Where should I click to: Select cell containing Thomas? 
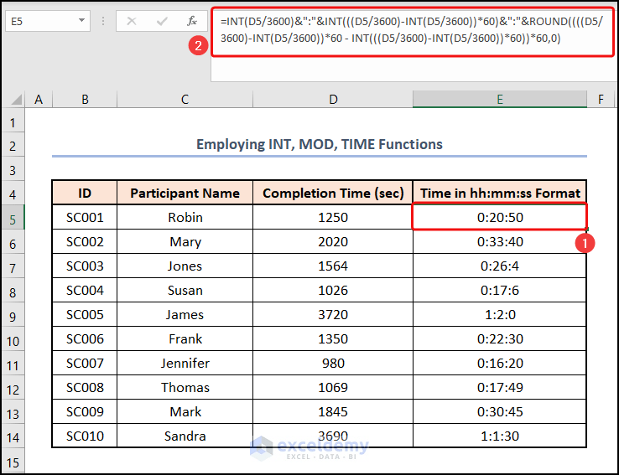pos(185,388)
